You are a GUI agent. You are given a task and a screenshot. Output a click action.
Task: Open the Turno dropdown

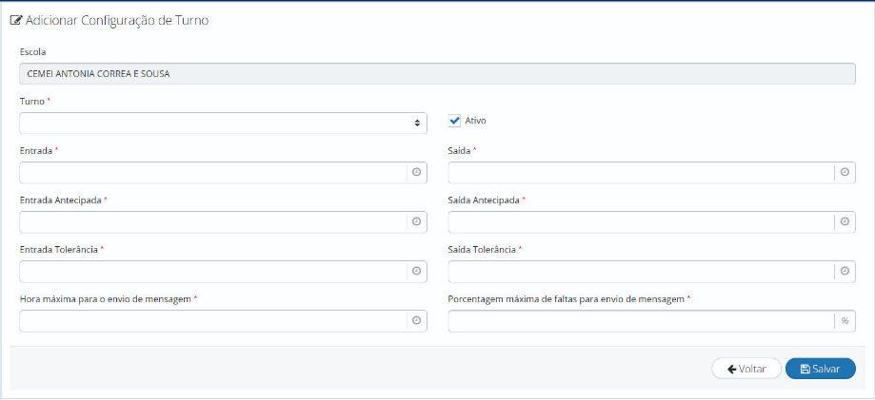pyautogui.click(x=223, y=123)
